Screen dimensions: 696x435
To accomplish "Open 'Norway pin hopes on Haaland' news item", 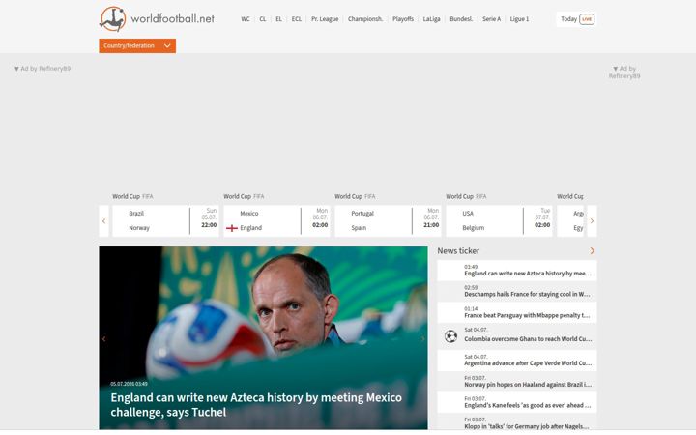I will tap(517, 382).
